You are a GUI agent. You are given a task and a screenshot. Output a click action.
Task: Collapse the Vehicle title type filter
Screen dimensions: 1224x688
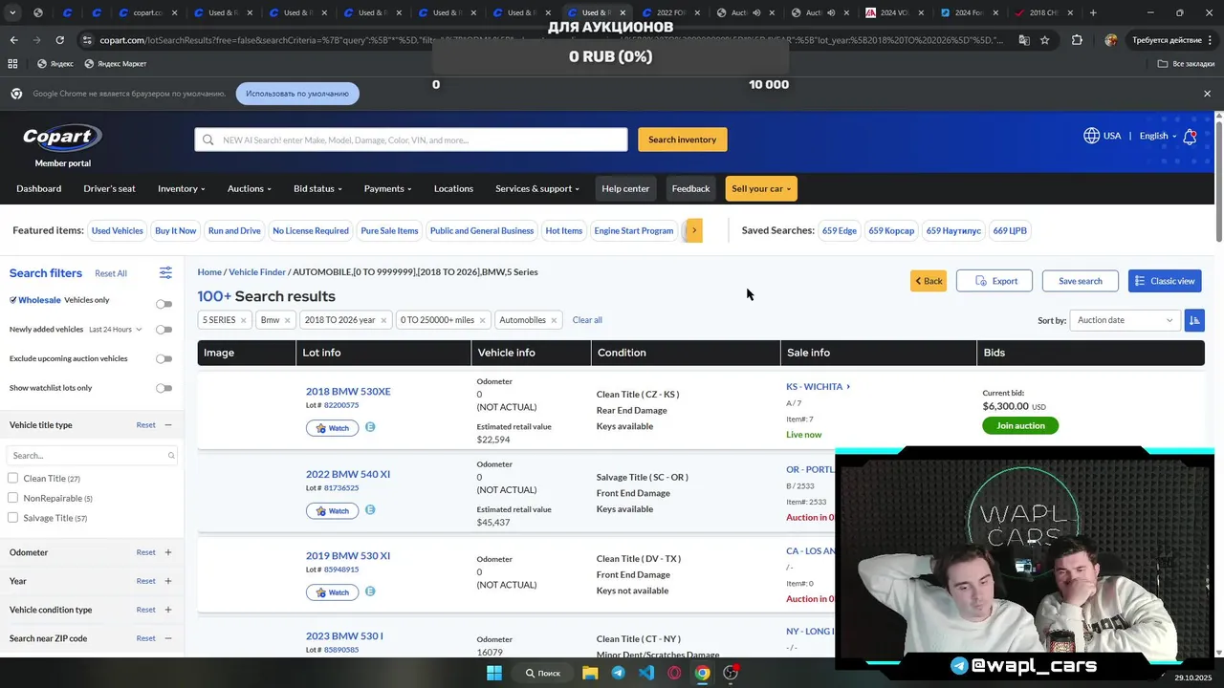[168, 425]
